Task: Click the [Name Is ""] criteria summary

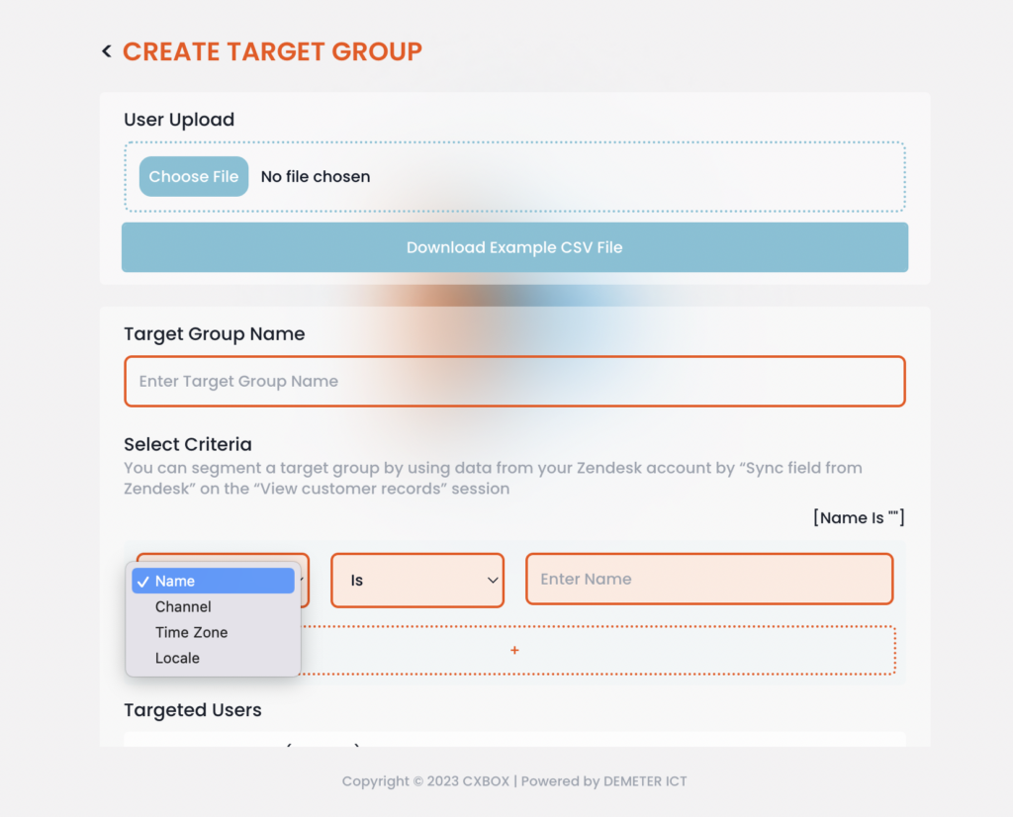Action: 859,517
